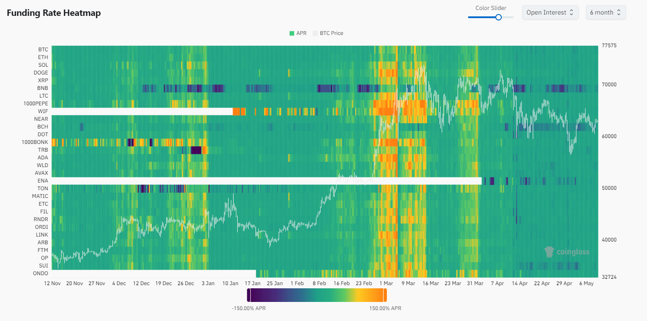Open the Open Interest dropdown
Screen dimensions: 647x321
[x=550, y=13]
